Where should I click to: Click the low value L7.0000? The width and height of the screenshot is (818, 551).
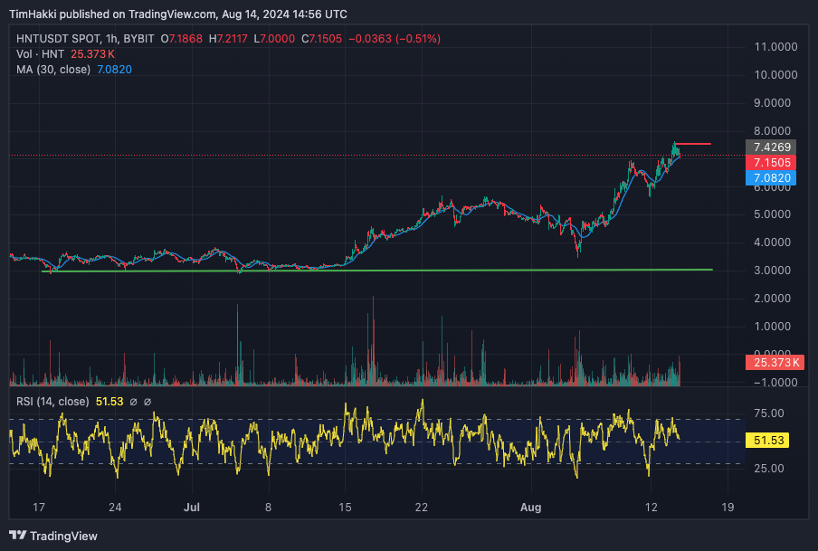click(274, 39)
